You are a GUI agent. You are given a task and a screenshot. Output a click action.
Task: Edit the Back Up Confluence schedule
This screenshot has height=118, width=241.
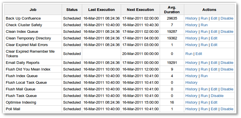(214, 18)
